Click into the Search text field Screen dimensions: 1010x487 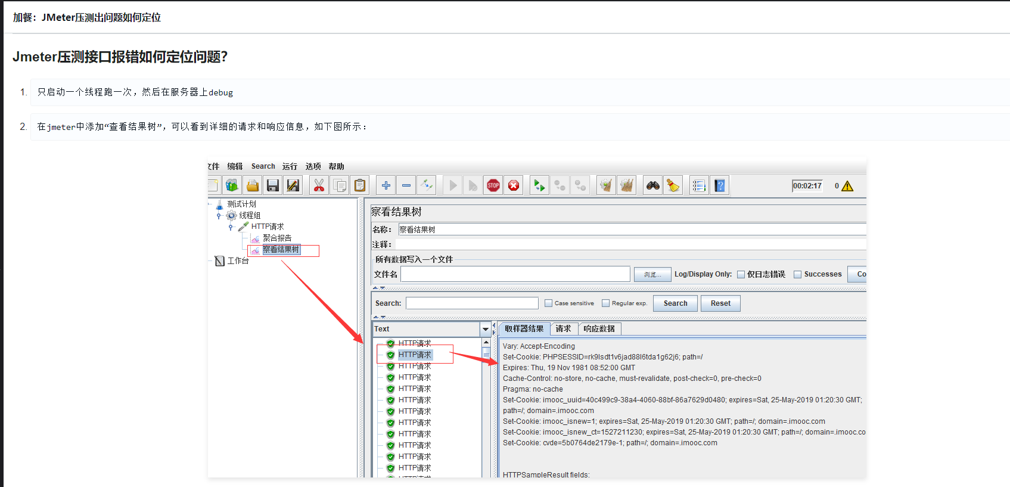click(472, 303)
